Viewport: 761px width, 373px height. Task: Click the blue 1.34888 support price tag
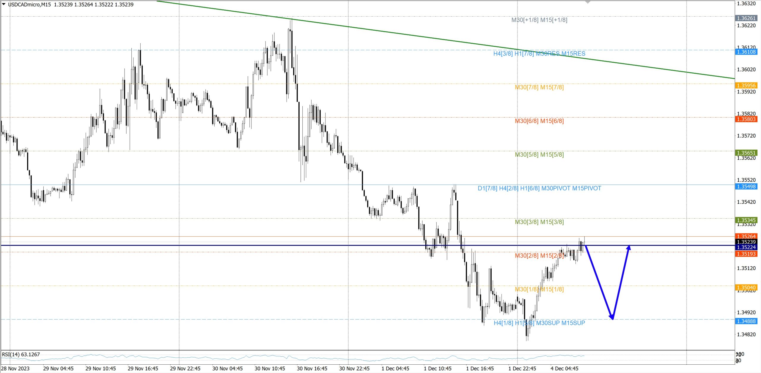point(746,321)
